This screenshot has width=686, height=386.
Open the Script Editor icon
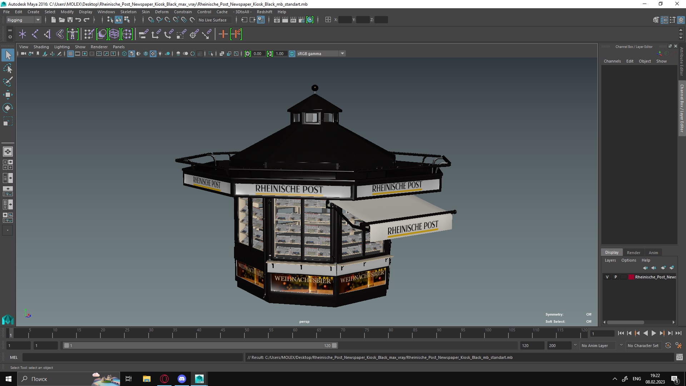679,357
